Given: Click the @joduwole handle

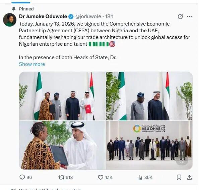Looking at the screenshot, I should pyautogui.click(x=88, y=16).
